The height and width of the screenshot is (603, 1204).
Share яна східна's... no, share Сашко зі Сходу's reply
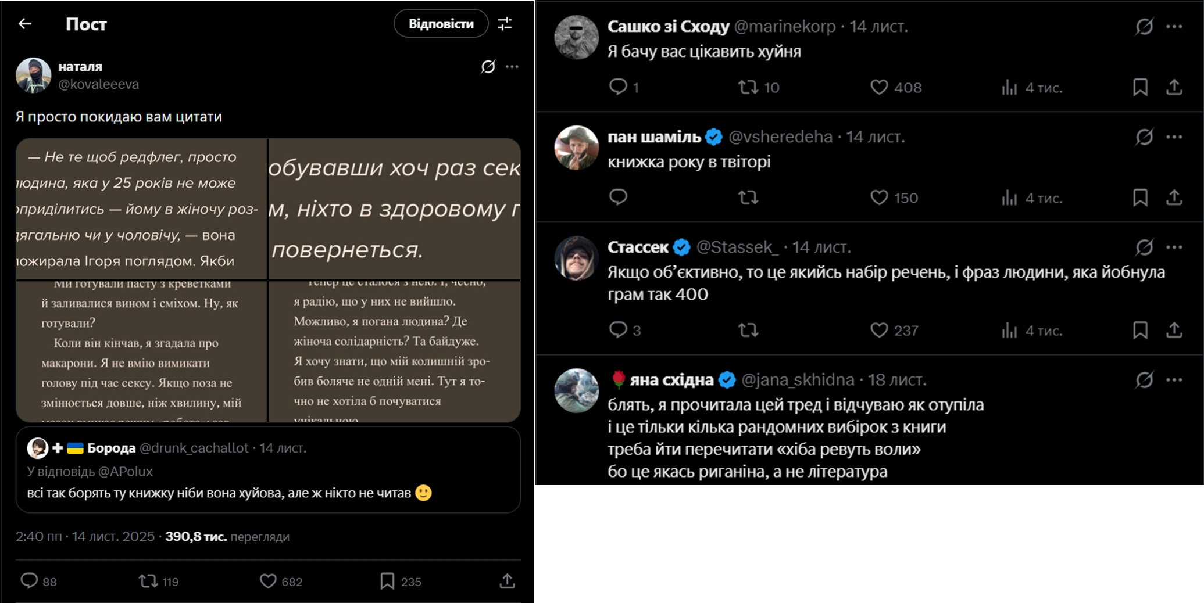[1174, 87]
